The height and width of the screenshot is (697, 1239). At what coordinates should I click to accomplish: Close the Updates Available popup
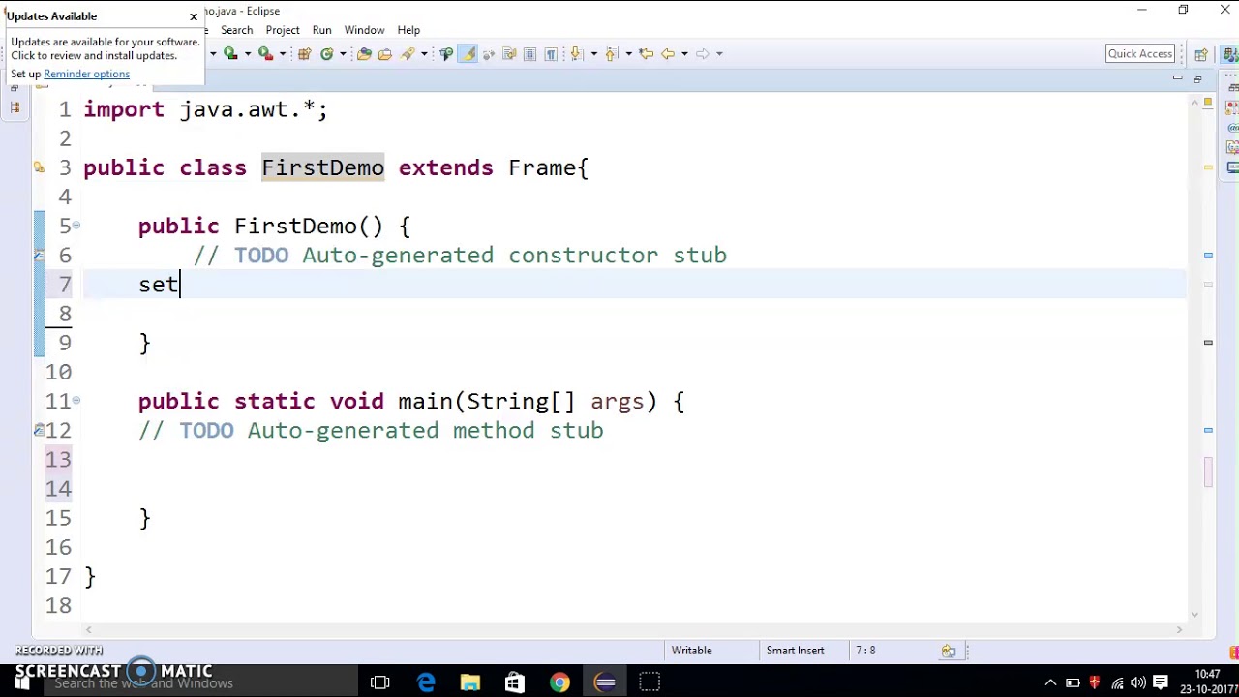pos(194,16)
